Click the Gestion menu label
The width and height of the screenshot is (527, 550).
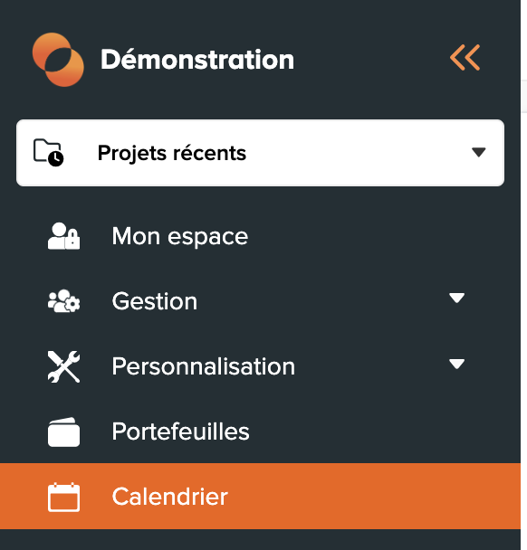click(155, 301)
